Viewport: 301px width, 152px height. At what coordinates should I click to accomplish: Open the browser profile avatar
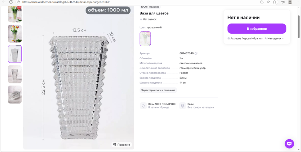[290, 2]
